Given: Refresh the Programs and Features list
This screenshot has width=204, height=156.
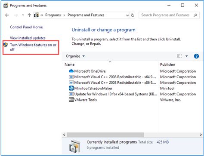Looking at the screenshot, I should coord(133,15).
